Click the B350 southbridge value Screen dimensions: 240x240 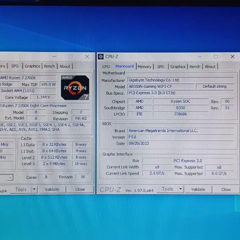click(x=181, y=108)
